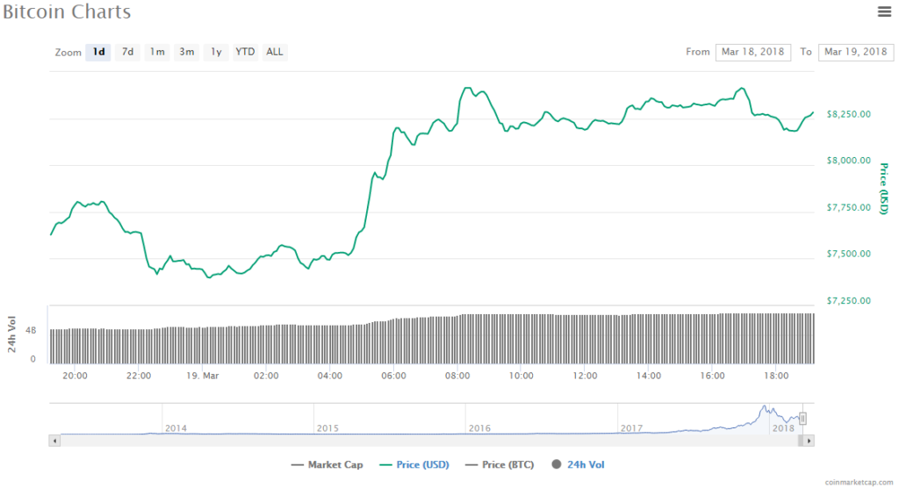
Task: Show ALL time price history
Action: (275, 52)
